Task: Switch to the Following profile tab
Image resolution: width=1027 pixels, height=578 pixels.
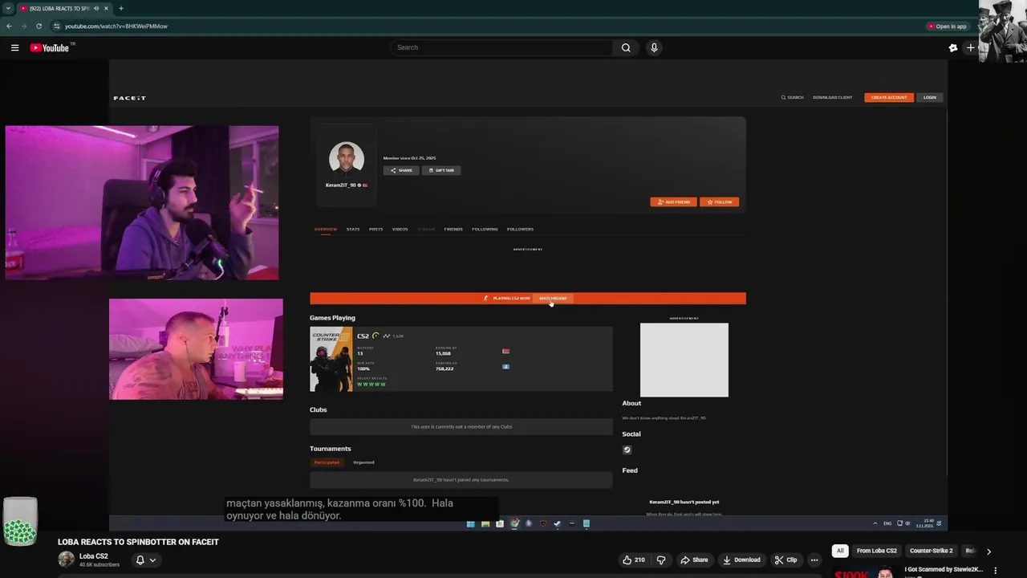Action: click(x=485, y=230)
